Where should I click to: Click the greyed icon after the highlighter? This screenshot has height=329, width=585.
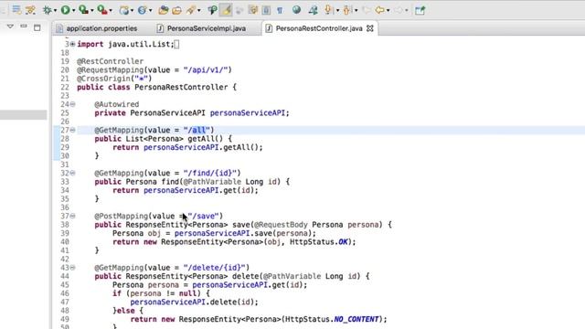pyautogui.click(x=239, y=10)
